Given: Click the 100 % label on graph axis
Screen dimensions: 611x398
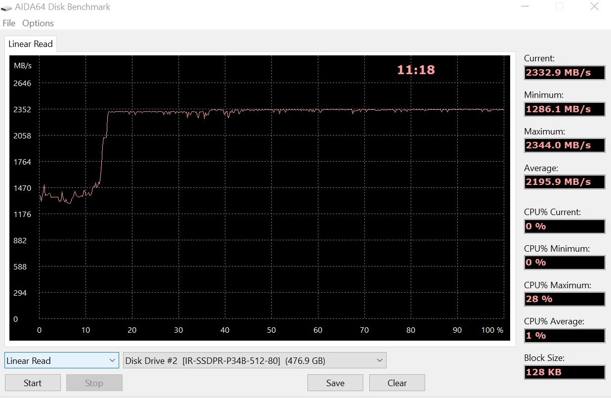Looking at the screenshot, I should [492, 330].
